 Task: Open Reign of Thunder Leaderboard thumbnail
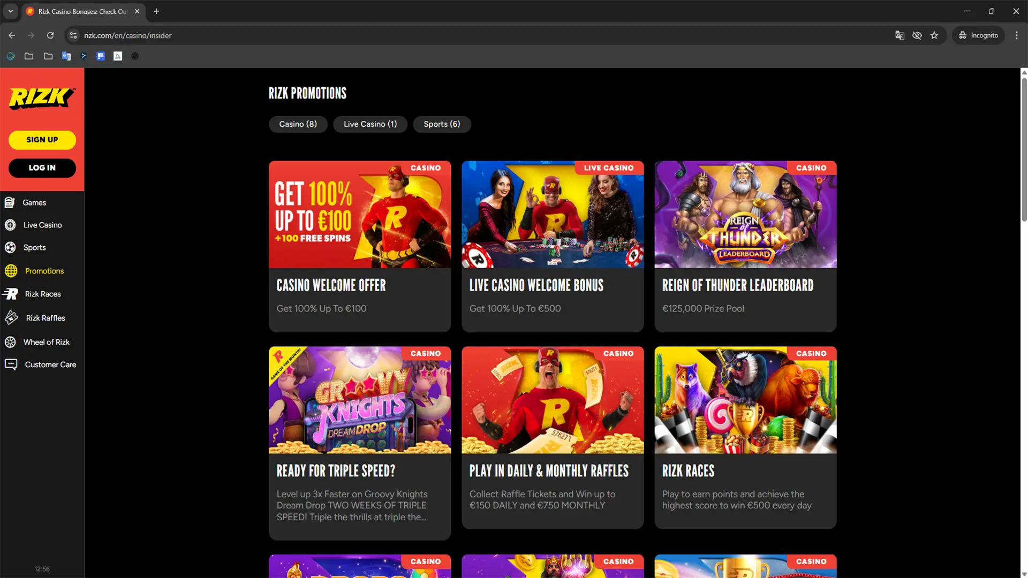pyautogui.click(x=745, y=215)
